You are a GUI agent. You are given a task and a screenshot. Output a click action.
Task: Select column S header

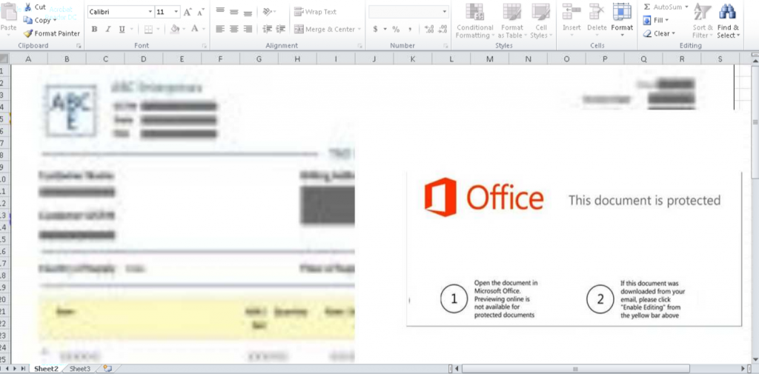tap(720, 59)
